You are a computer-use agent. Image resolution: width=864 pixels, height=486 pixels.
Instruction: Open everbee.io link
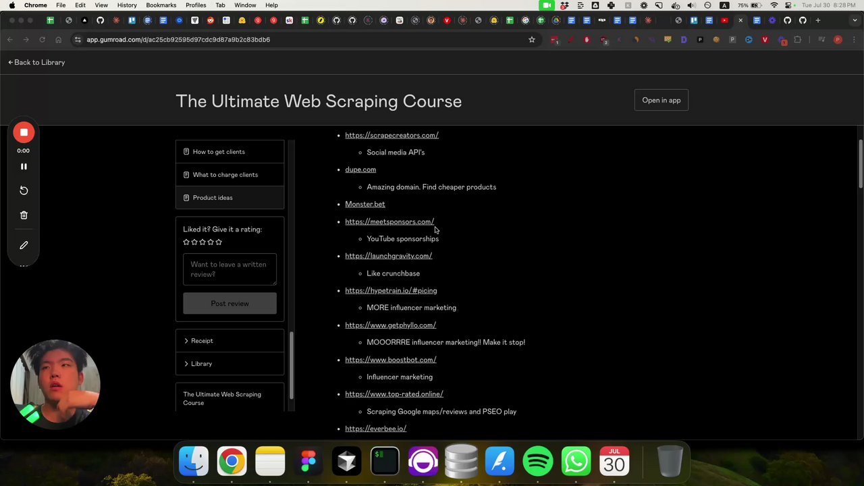(375, 429)
